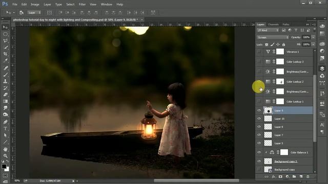Open the Fill slider arrow

313,44
